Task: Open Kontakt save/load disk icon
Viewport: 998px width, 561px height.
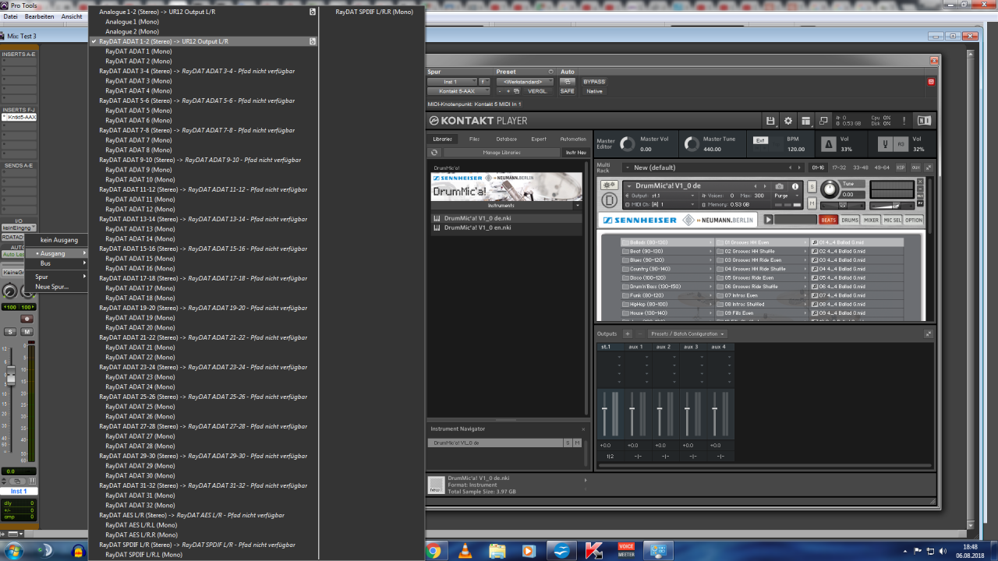Action: [770, 121]
